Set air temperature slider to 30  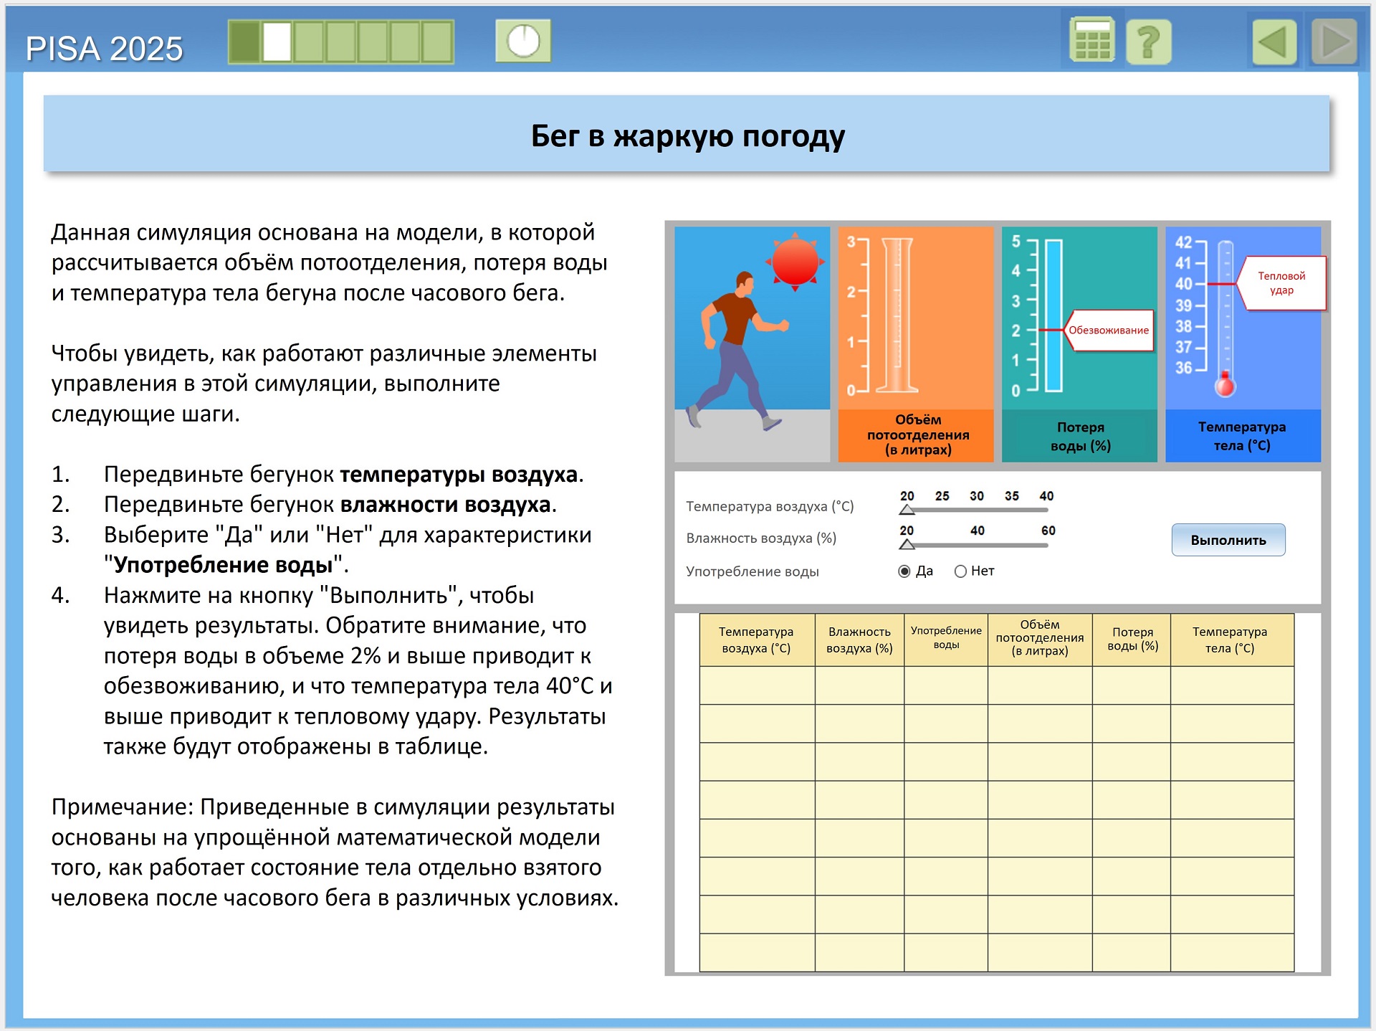pos(977,510)
